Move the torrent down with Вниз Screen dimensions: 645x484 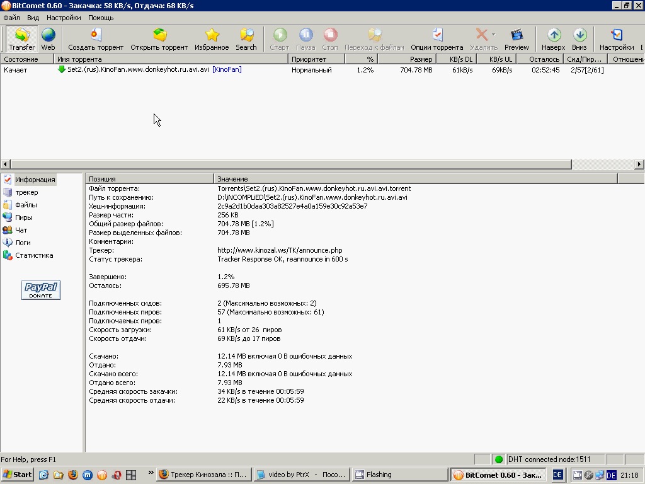(x=579, y=39)
